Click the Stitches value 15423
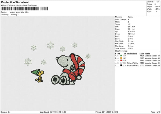The width and height of the screenshot is (161, 114). tap(157, 2)
